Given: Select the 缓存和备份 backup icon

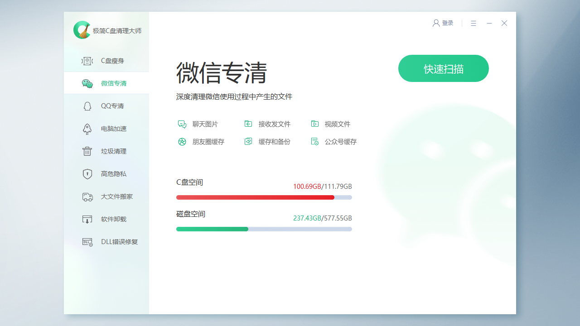Looking at the screenshot, I should point(248,141).
